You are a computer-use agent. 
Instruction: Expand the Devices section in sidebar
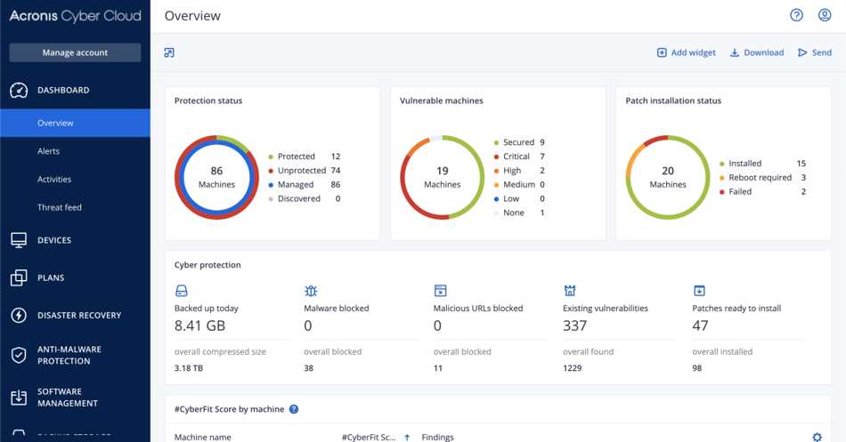54,240
